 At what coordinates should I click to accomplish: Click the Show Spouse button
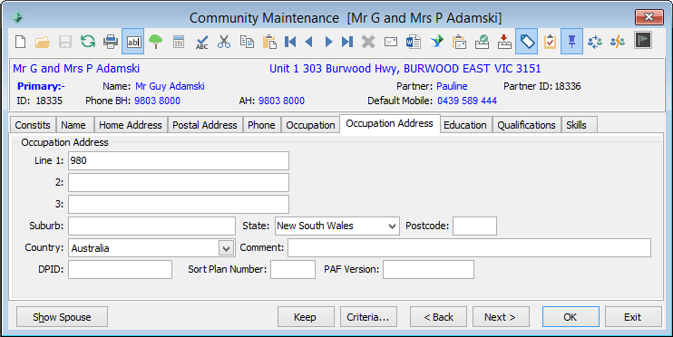tap(62, 317)
